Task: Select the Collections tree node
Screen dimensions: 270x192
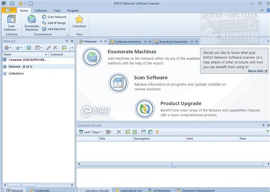Action: tap(38, 73)
